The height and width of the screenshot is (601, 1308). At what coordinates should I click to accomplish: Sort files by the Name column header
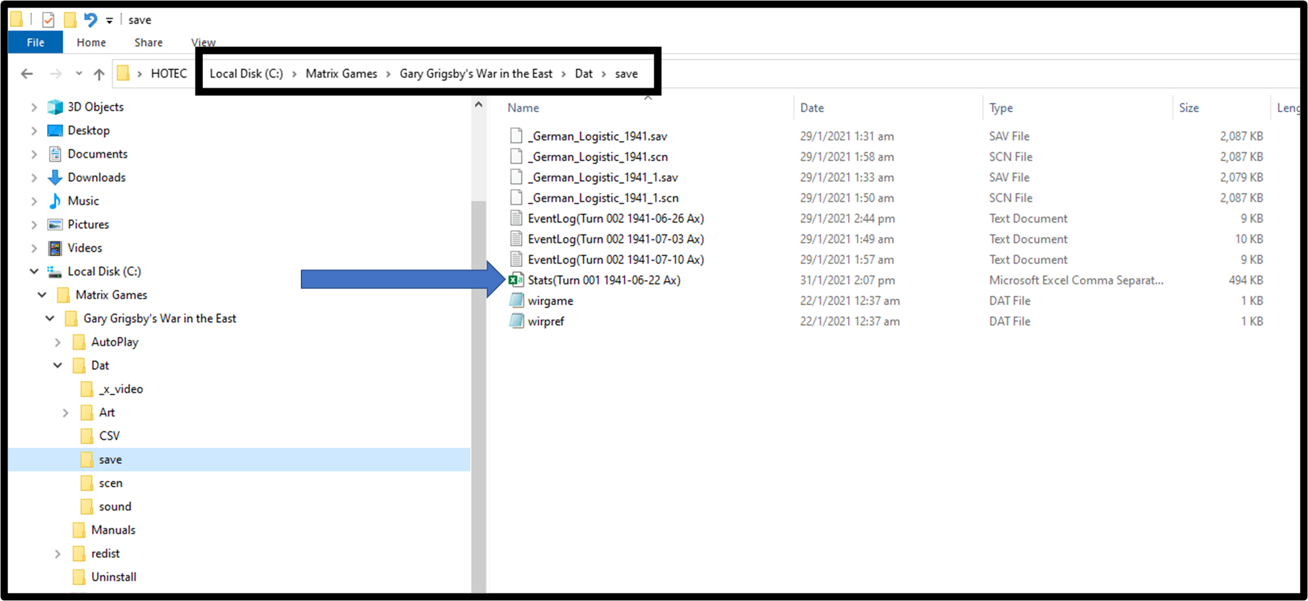click(x=523, y=108)
